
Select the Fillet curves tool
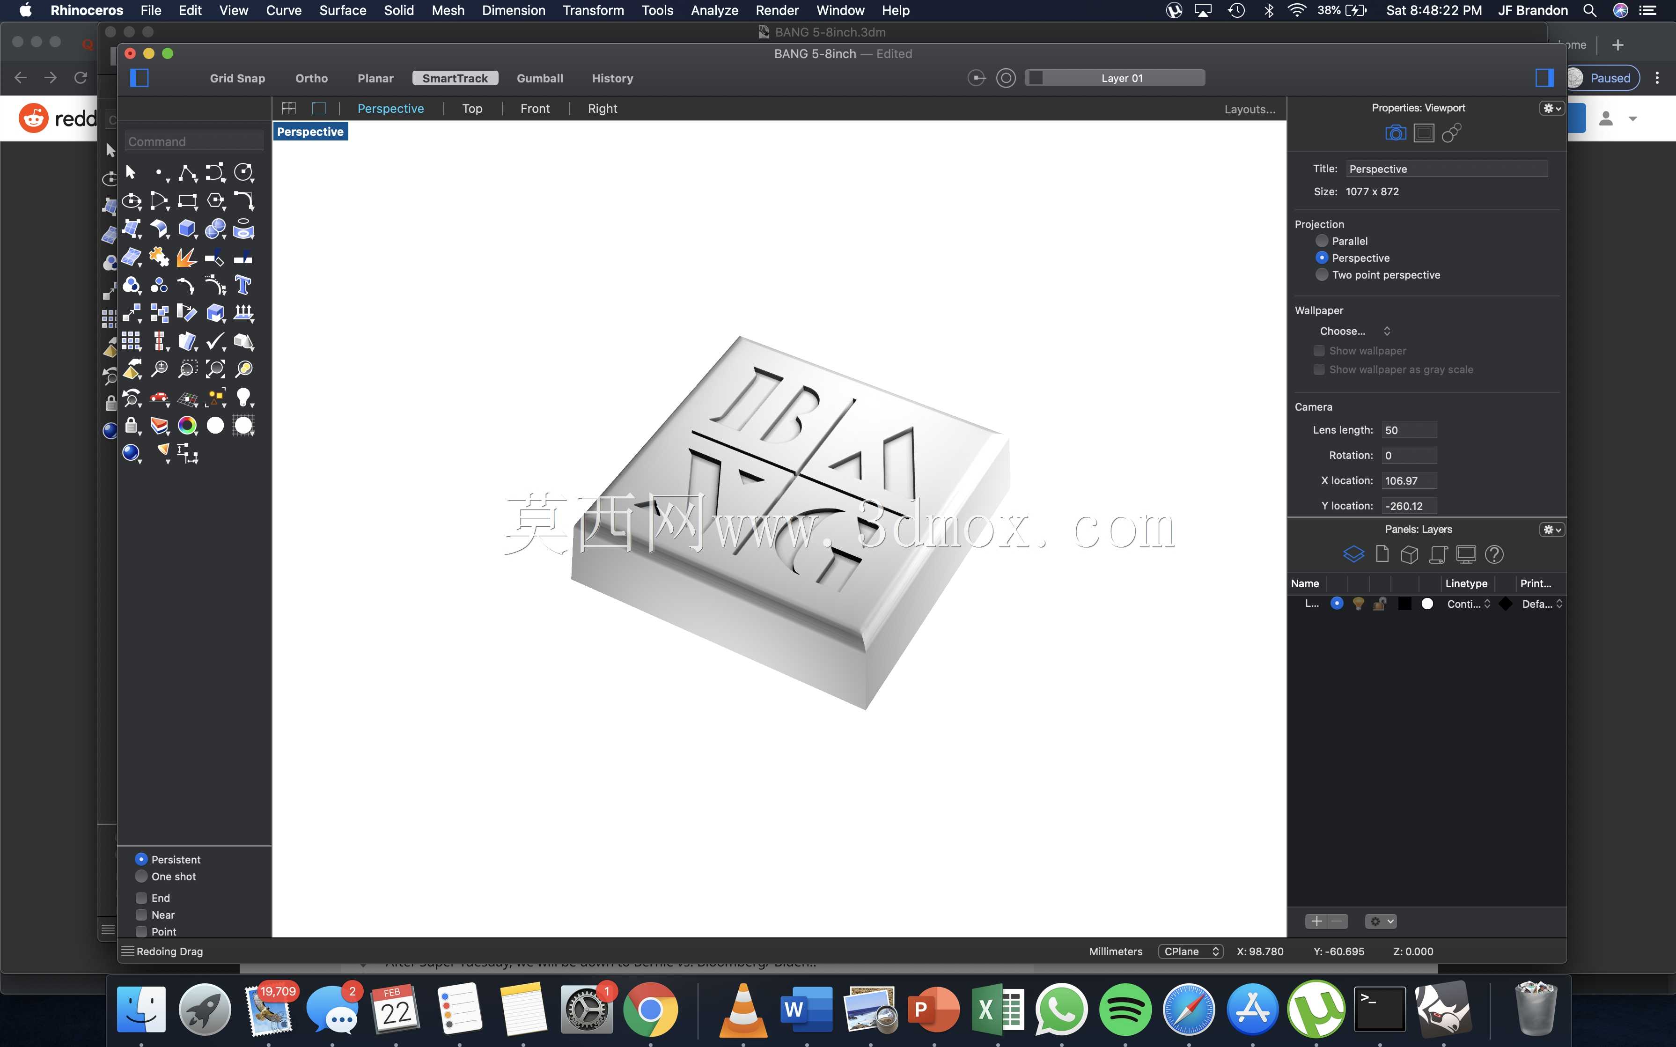click(243, 201)
